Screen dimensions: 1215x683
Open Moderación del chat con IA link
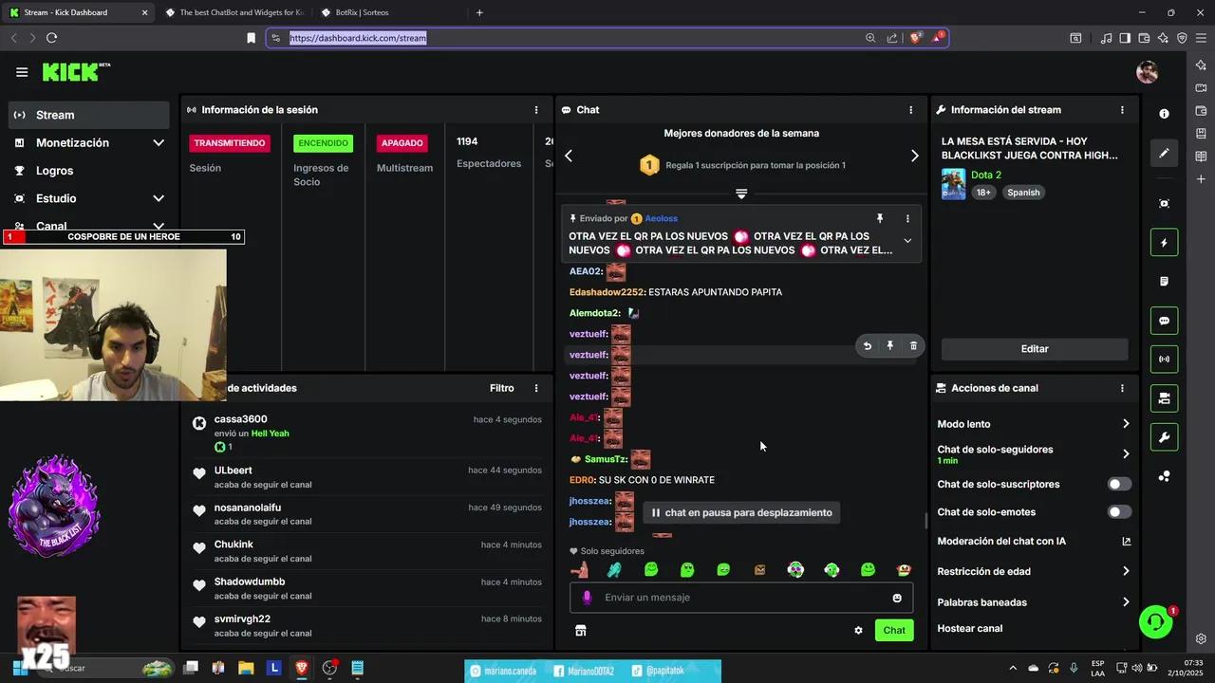pyautogui.click(x=1034, y=542)
